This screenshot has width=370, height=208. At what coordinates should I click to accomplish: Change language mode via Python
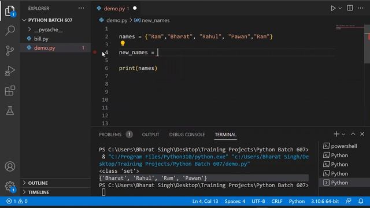pos(297,201)
